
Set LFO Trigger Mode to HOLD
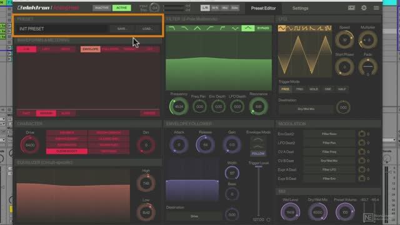(x=314, y=89)
